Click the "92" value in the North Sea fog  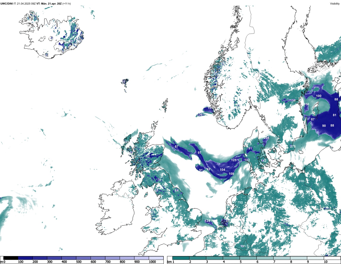click(x=208, y=169)
